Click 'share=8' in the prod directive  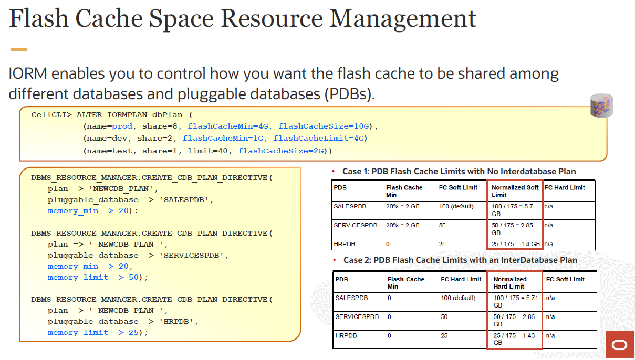(x=158, y=126)
